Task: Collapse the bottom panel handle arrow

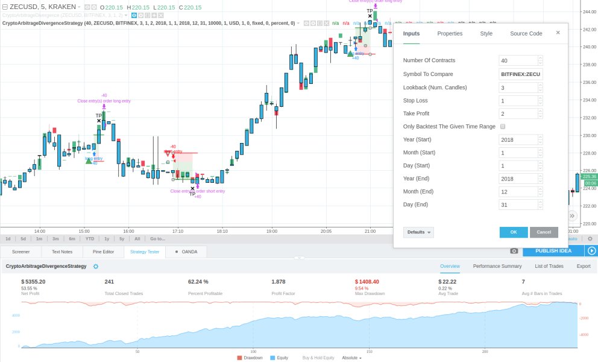Action: [299, 258]
